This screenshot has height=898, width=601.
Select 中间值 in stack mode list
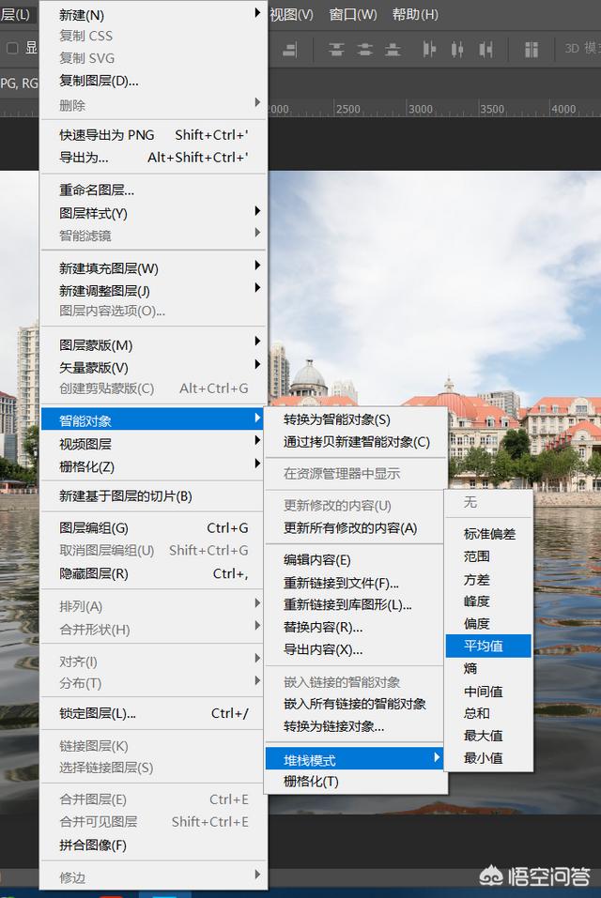click(483, 691)
